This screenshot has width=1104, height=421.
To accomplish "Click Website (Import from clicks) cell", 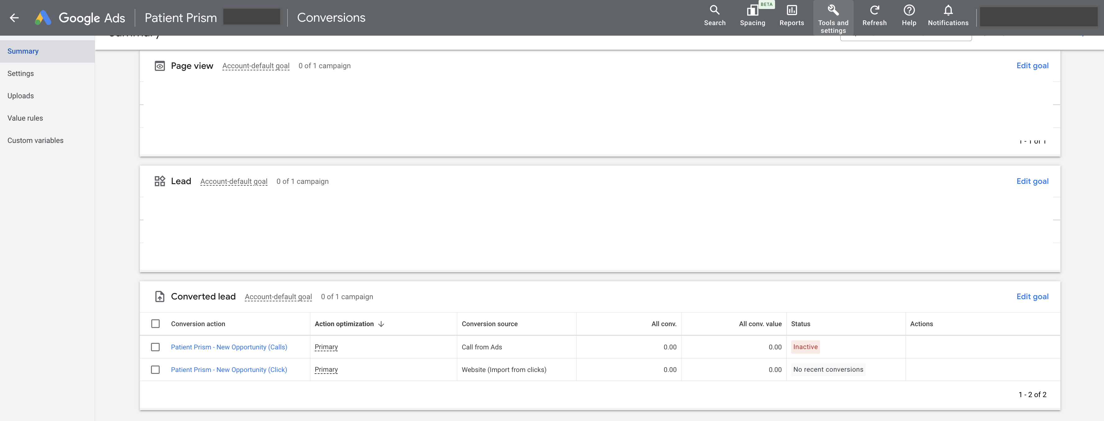I will (504, 370).
